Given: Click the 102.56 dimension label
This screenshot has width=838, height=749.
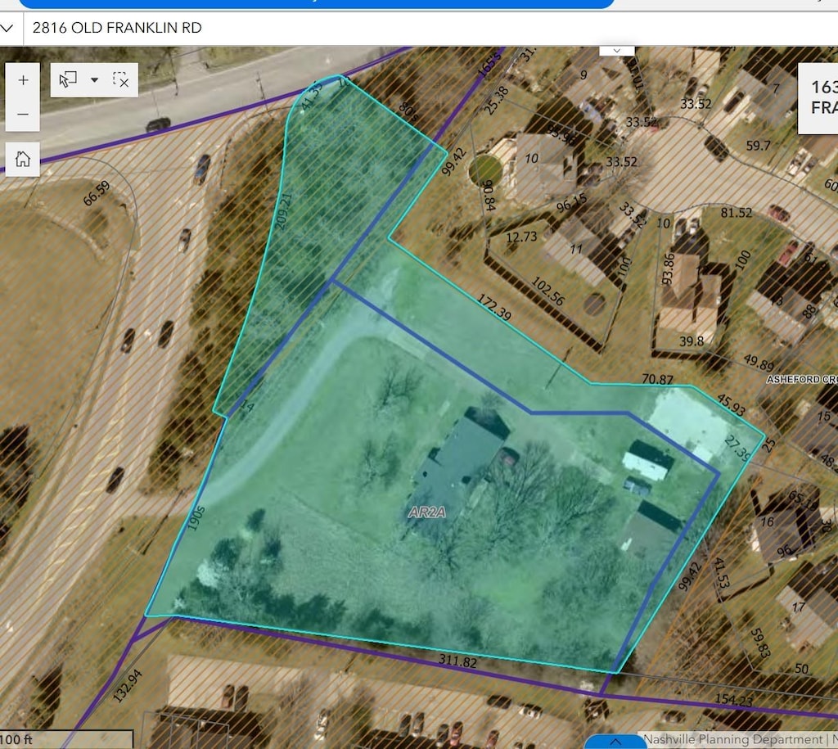Looking at the screenshot, I should [547, 291].
